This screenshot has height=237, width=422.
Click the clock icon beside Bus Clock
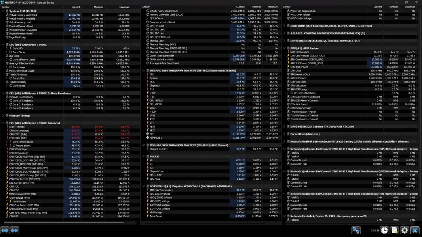7,56
